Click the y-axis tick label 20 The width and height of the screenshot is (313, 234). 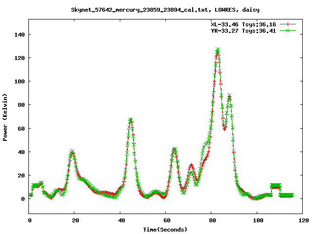[x=21, y=175]
